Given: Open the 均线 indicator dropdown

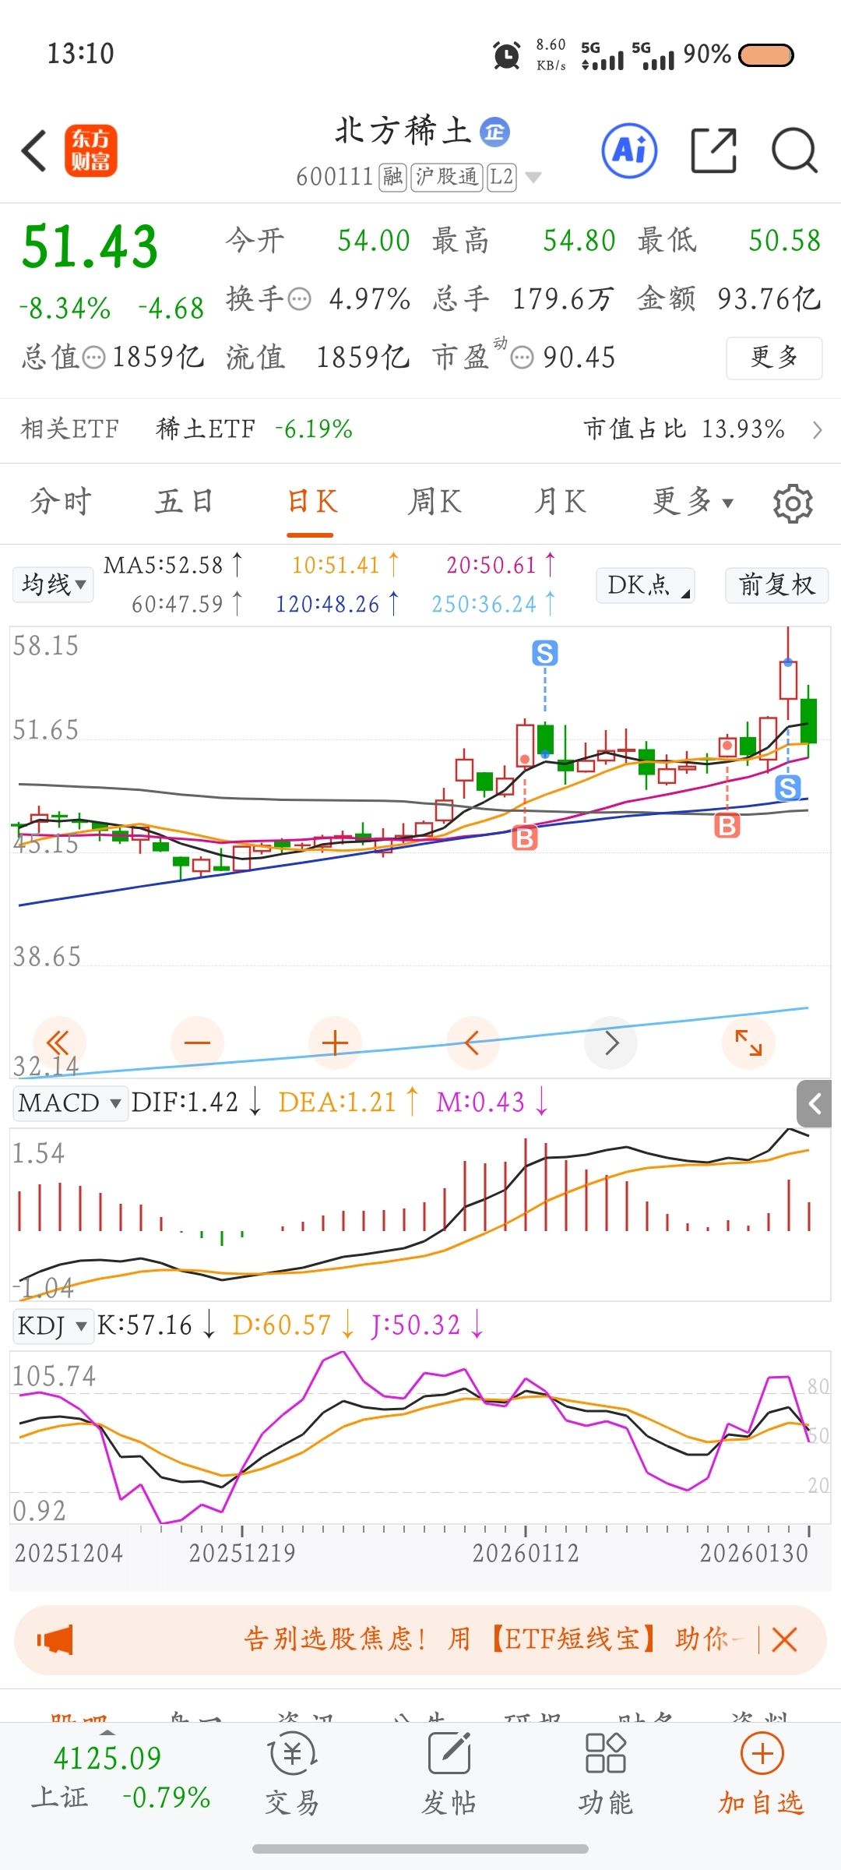Looking at the screenshot, I should (53, 584).
